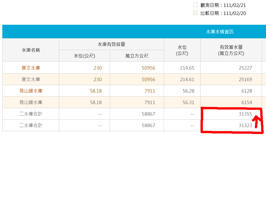Click the beige 比較日期 legend box
The image size is (266, 201).
point(195,13)
